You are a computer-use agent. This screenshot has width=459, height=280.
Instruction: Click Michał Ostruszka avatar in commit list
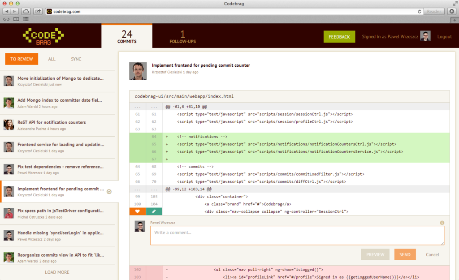pyautogui.click(x=9, y=213)
